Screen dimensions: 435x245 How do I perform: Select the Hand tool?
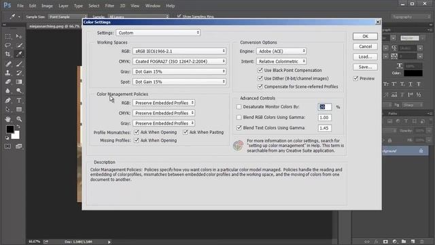tap(7, 119)
